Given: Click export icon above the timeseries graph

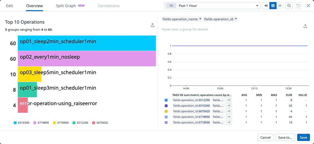Looking at the screenshot, I should pyautogui.click(x=305, y=26).
